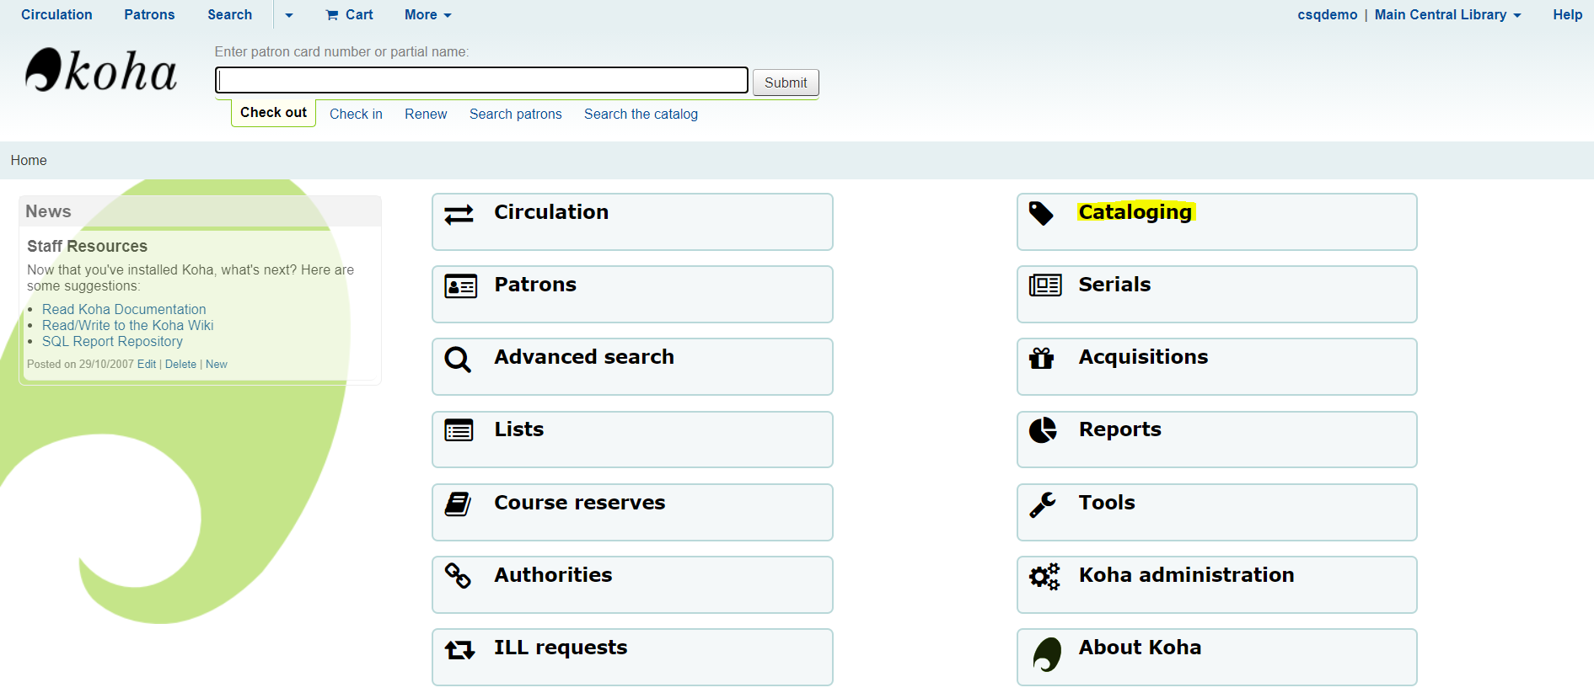This screenshot has height=693, width=1594.
Task: Click the shopping cart icon in top bar
Action: tap(332, 15)
